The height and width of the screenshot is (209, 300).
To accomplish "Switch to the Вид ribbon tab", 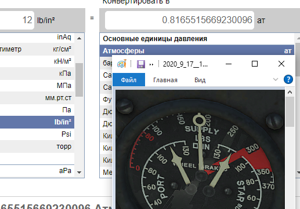I will tap(200, 80).
